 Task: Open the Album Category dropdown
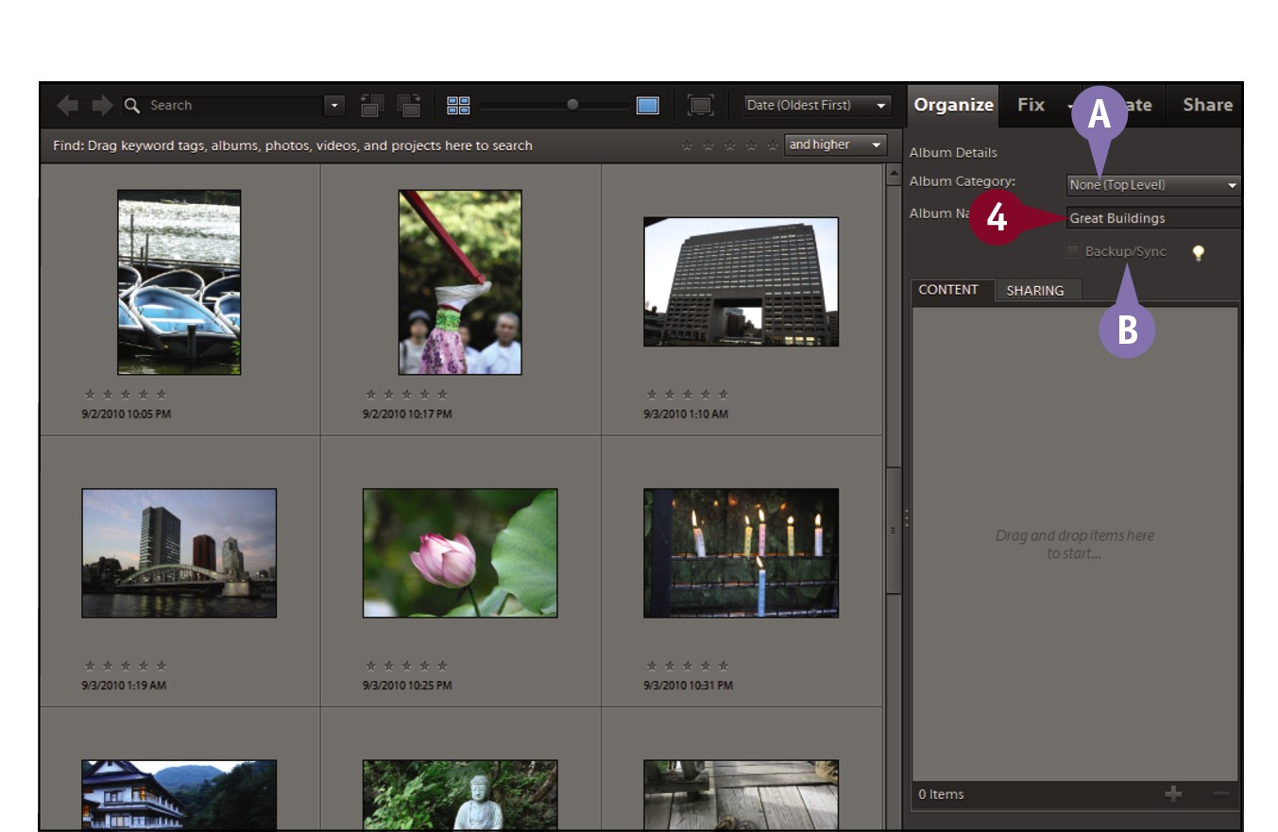pyautogui.click(x=1152, y=185)
